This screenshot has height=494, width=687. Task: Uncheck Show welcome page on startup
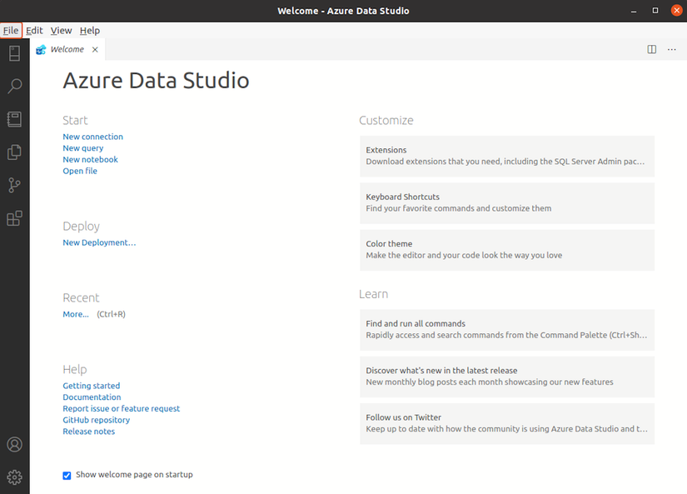(67, 476)
